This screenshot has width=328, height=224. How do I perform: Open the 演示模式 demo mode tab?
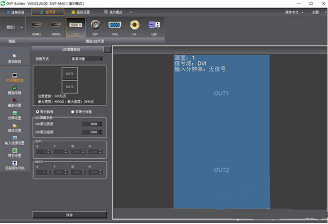point(113,12)
